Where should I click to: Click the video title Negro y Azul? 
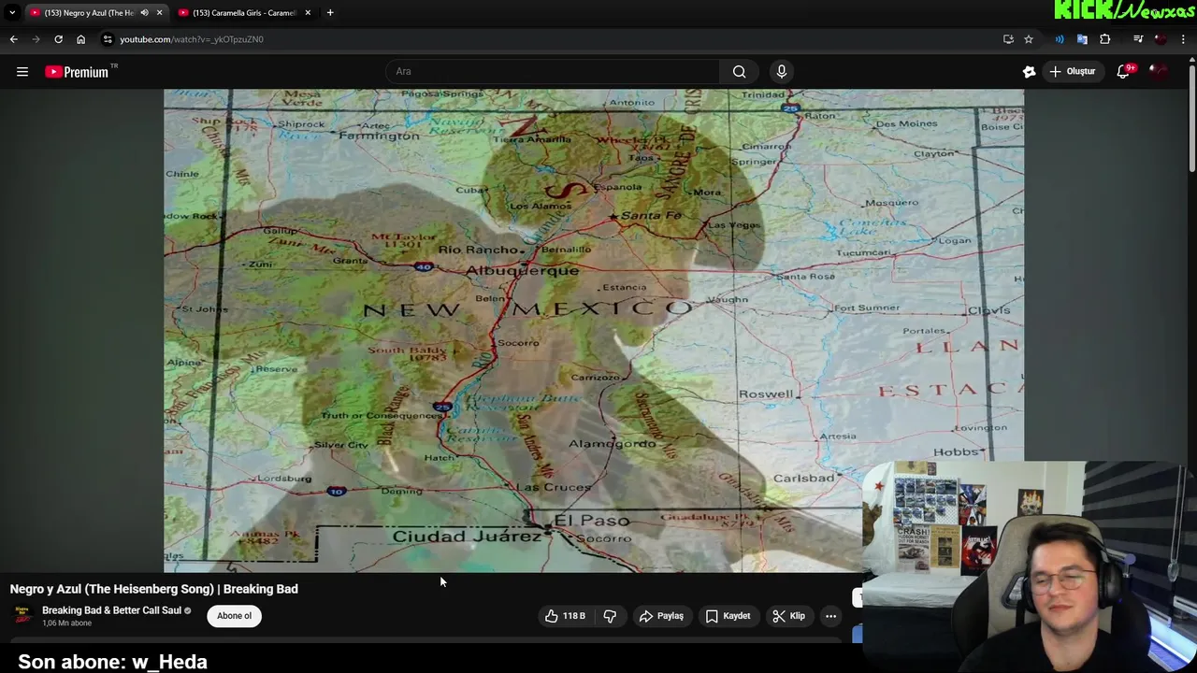[x=154, y=589]
